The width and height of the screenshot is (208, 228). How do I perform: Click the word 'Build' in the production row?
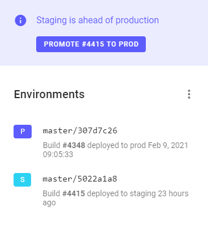tap(51, 145)
